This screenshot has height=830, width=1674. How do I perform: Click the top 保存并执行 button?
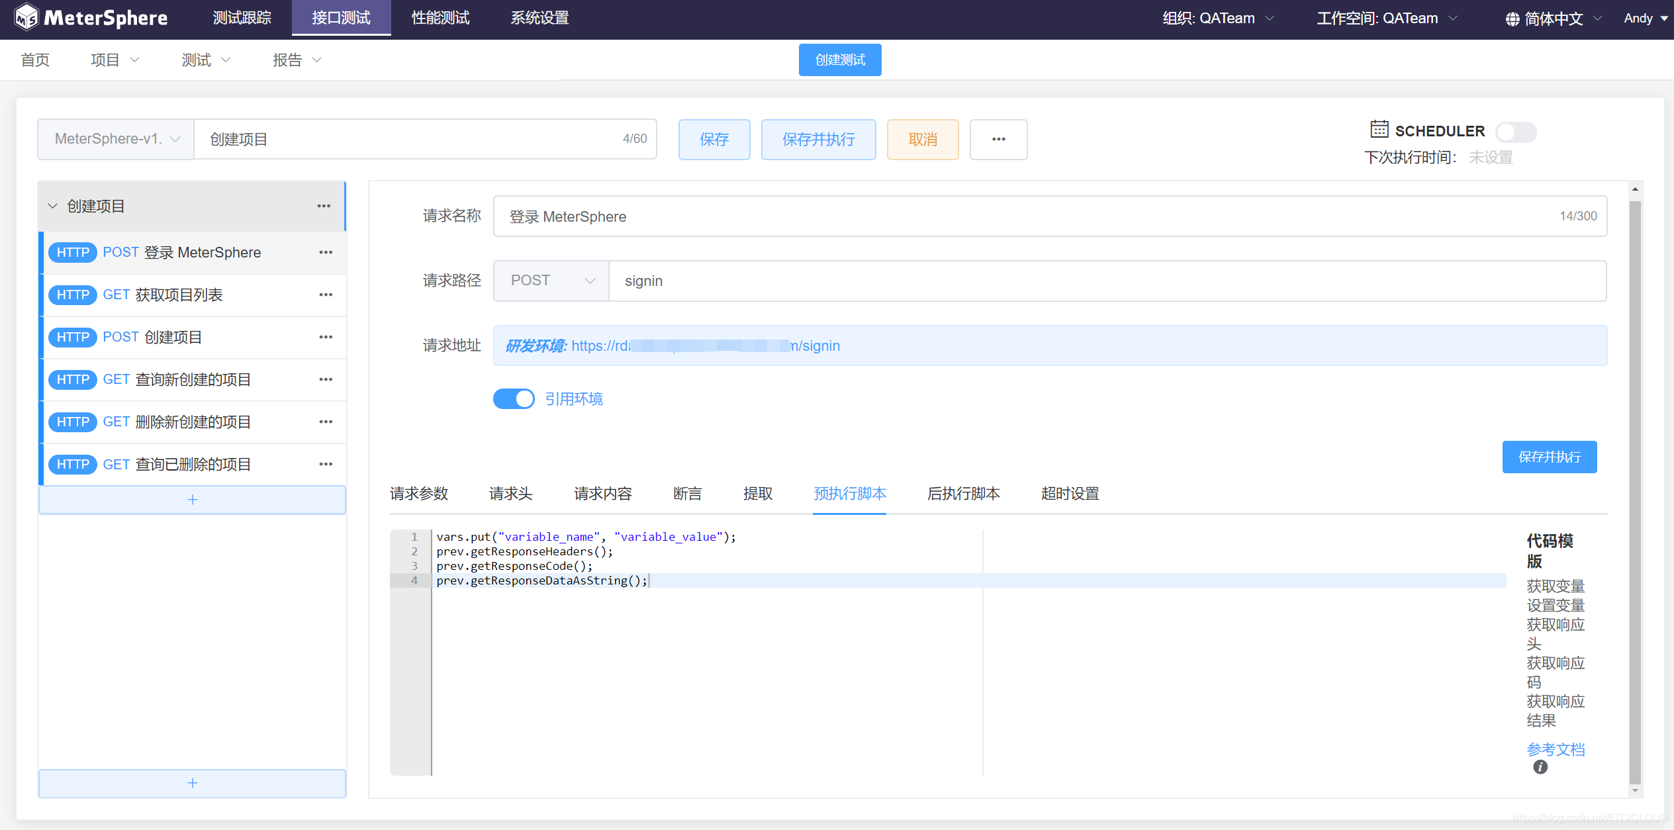click(x=818, y=139)
